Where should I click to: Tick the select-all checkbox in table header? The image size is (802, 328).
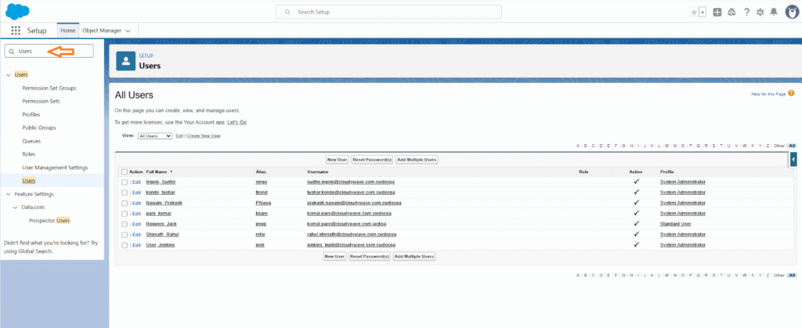tap(124, 171)
